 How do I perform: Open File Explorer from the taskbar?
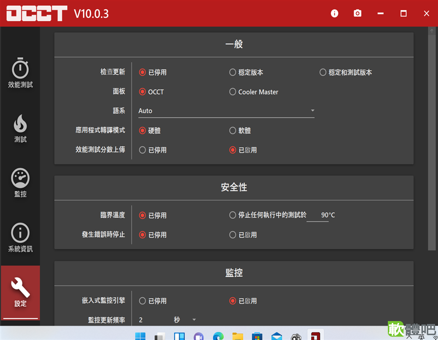[237, 336]
